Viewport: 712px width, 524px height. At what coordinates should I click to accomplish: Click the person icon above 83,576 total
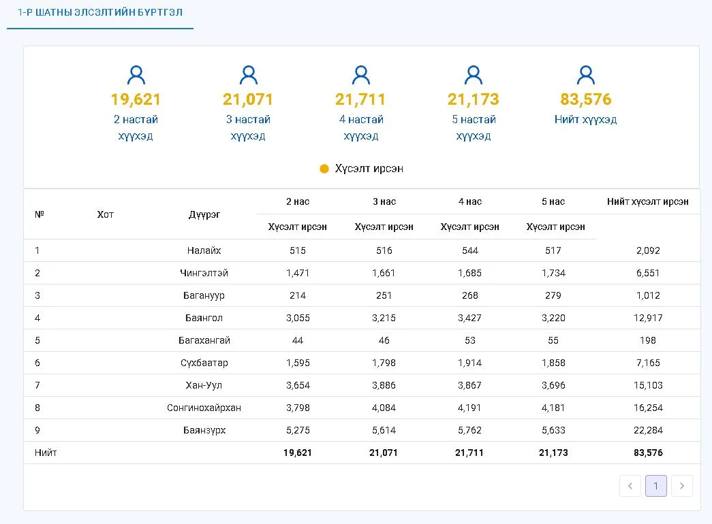586,76
